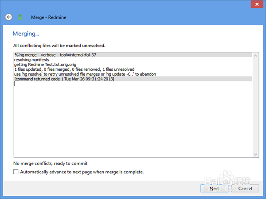Click the green merge icon in title bar
Viewport: 266px width, 199px height.
[20, 17]
